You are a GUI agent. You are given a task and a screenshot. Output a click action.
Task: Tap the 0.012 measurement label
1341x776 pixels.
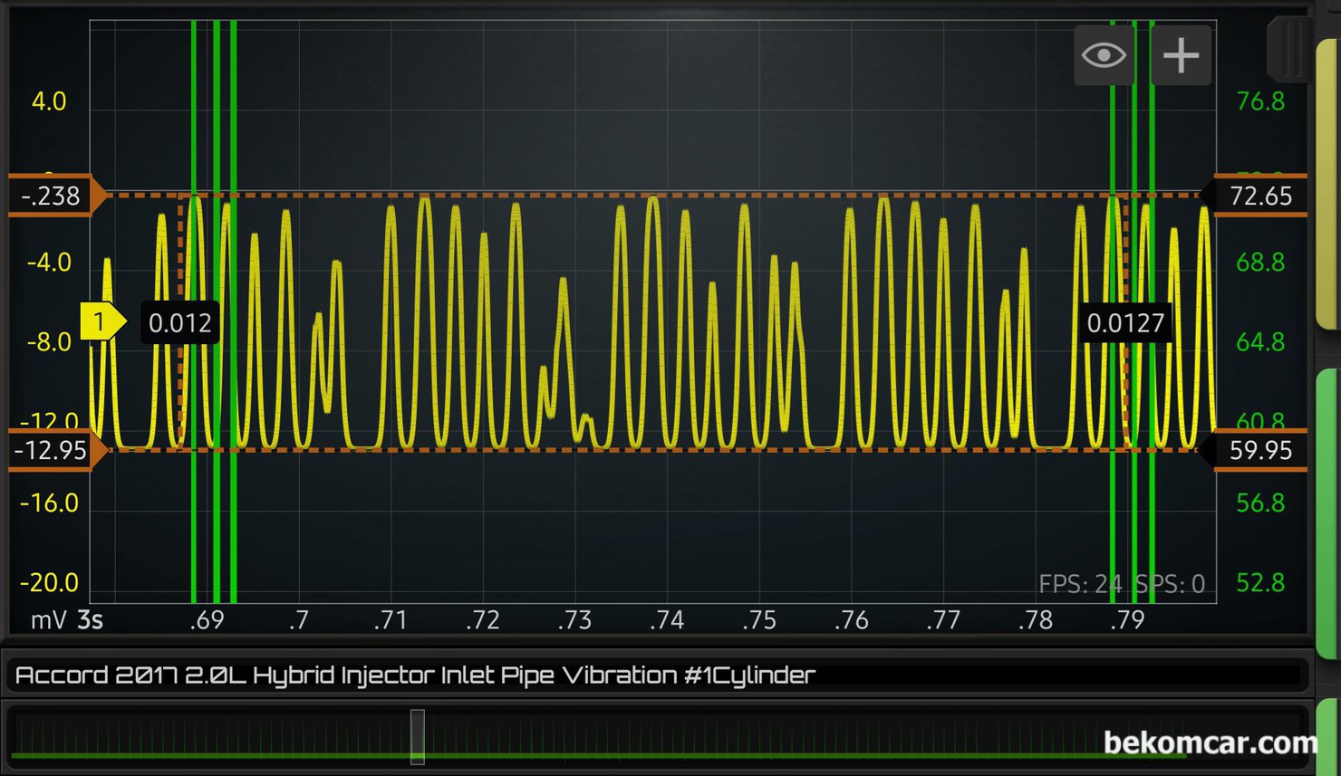pyautogui.click(x=179, y=323)
